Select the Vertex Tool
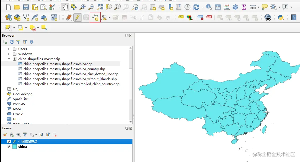This screenshot has width=300, height=162. (x=104, y=17)
